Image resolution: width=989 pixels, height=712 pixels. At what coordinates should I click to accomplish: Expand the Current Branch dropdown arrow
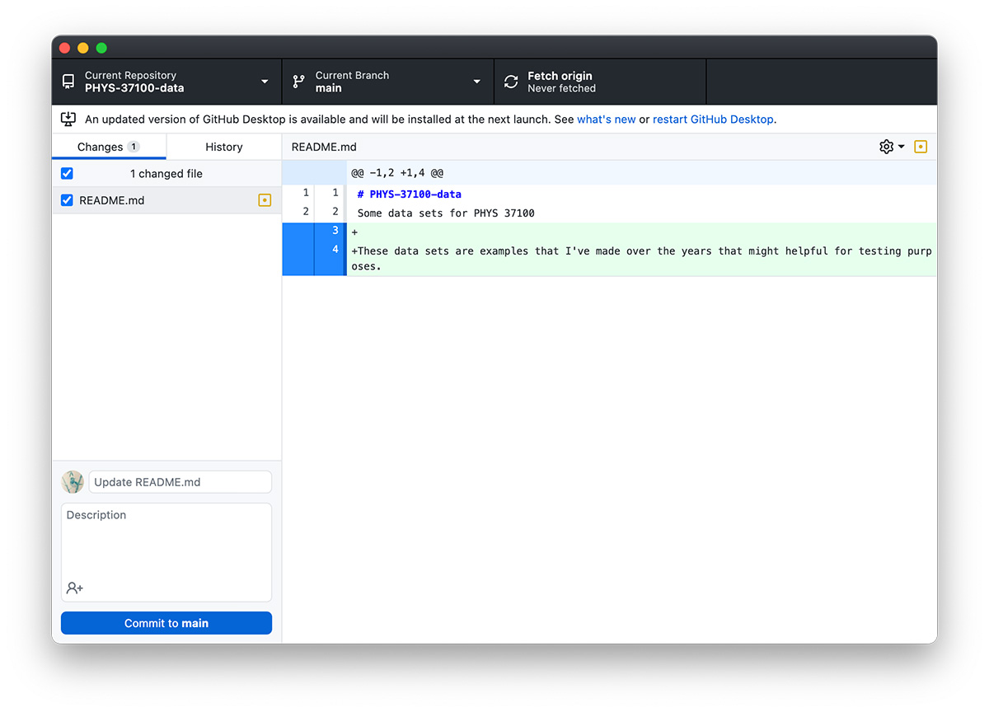coord(476,82)
